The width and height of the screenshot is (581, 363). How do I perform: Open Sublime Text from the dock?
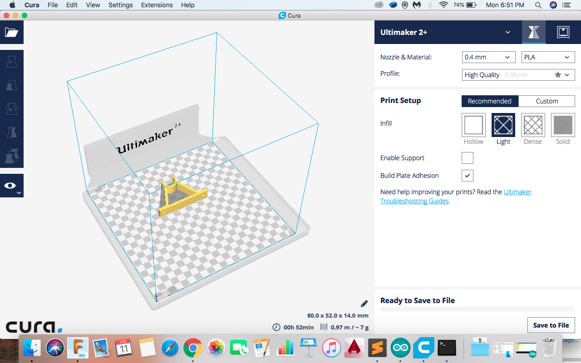coord(377,348)
